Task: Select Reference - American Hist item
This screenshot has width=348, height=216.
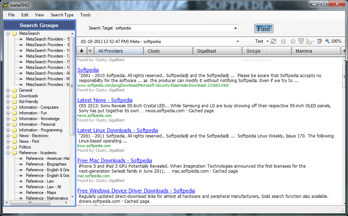Action: click(48, 158)
